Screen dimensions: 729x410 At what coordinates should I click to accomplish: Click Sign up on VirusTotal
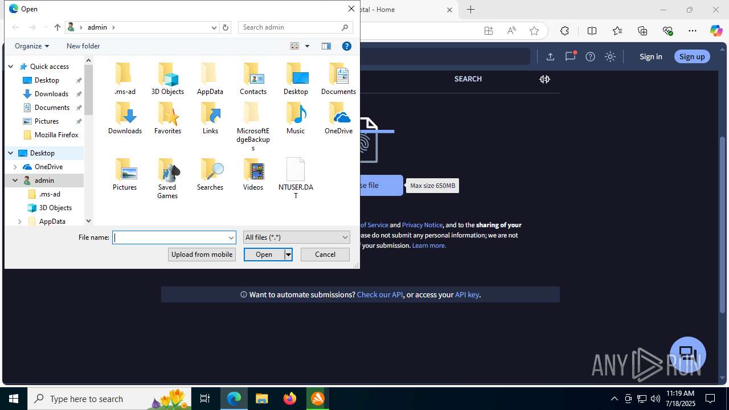pyautogui.click(x=692, y=56)
